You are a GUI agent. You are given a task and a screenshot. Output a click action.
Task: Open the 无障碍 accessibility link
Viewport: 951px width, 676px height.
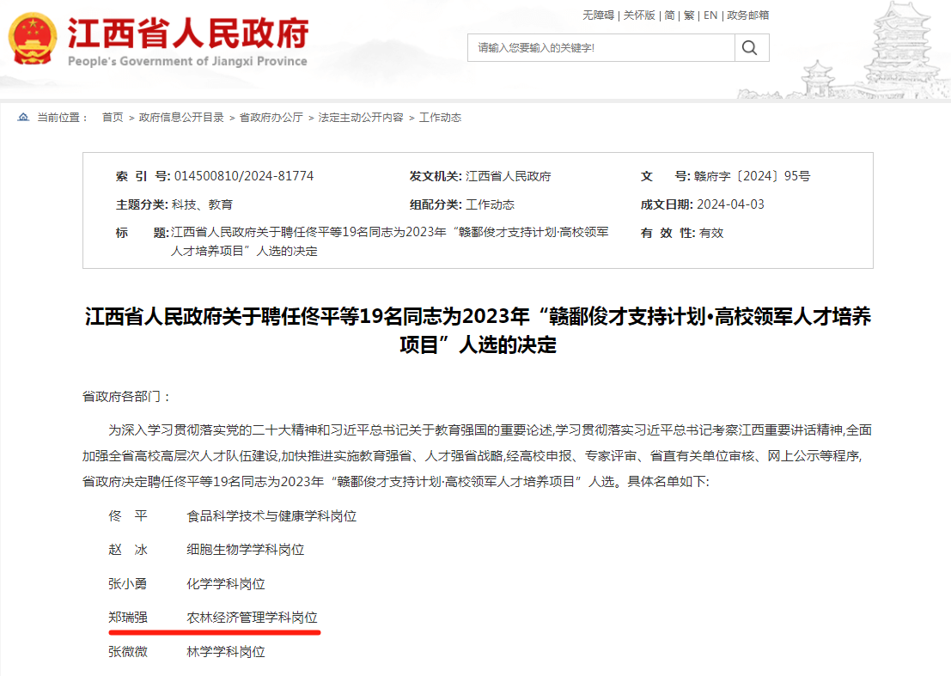(x=598, y=15)
